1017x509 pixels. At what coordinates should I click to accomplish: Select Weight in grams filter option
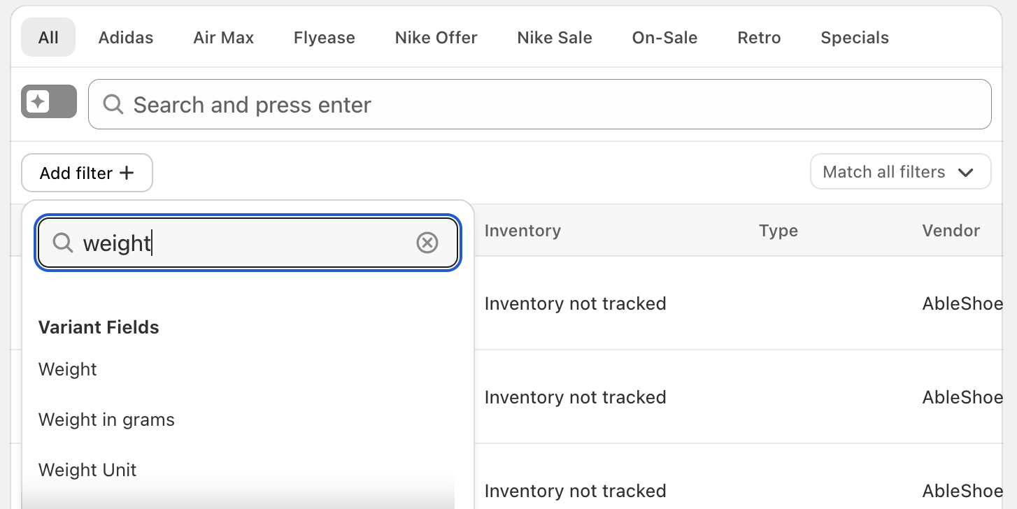(x=106, y=420)
